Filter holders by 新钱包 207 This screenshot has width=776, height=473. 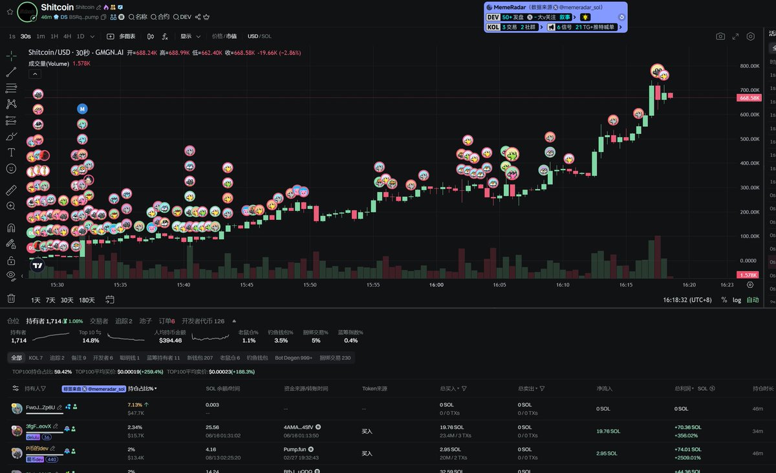200,358
